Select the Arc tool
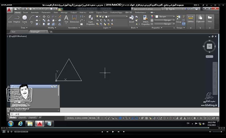The width and height of the screenshot is (226, 138). point(32,19)
